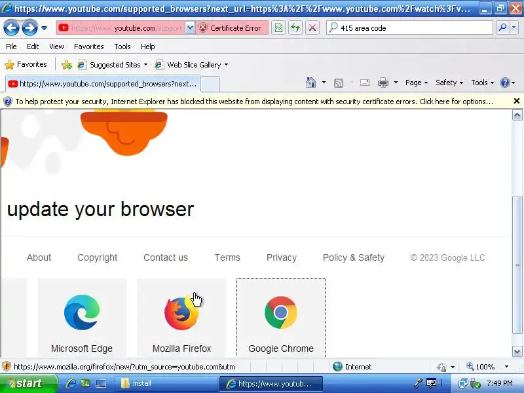Open the Favorites center star button

click(26, 64)
